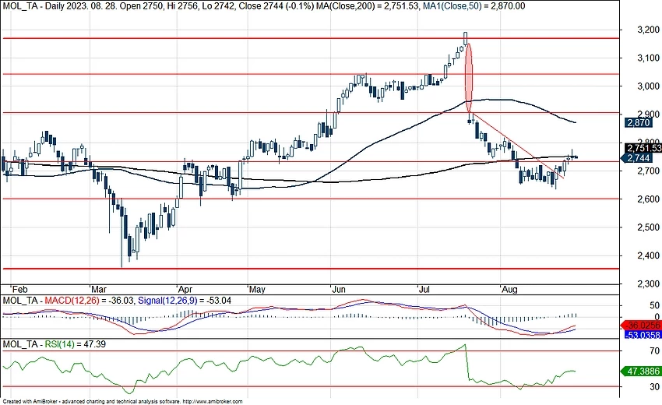
Task: Click the 2,600 price axis label
Action: (x=648, y=199)
